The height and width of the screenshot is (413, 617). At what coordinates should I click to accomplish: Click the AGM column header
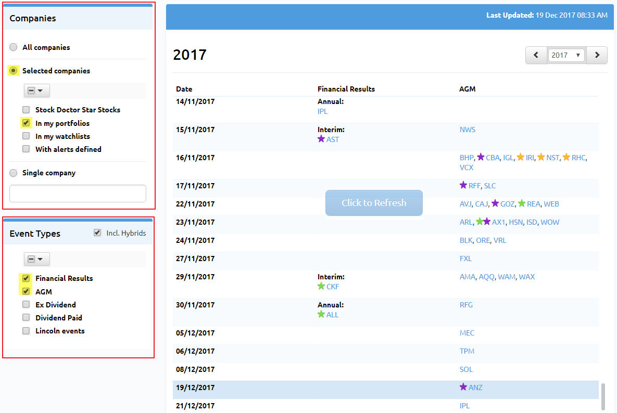467,89
